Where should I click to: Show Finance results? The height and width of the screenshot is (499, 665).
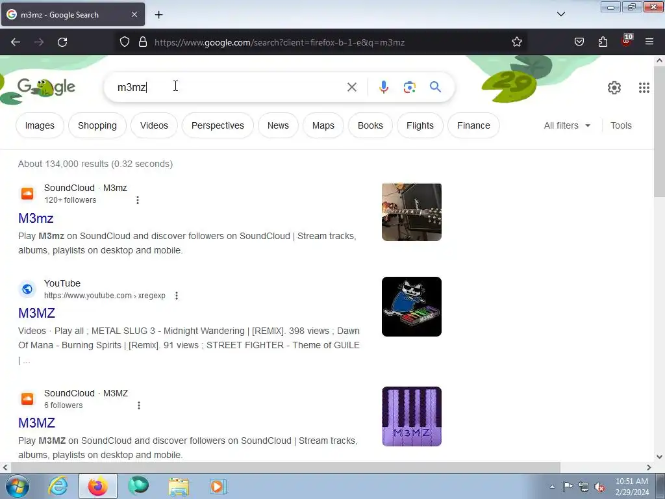pos(473,125)
